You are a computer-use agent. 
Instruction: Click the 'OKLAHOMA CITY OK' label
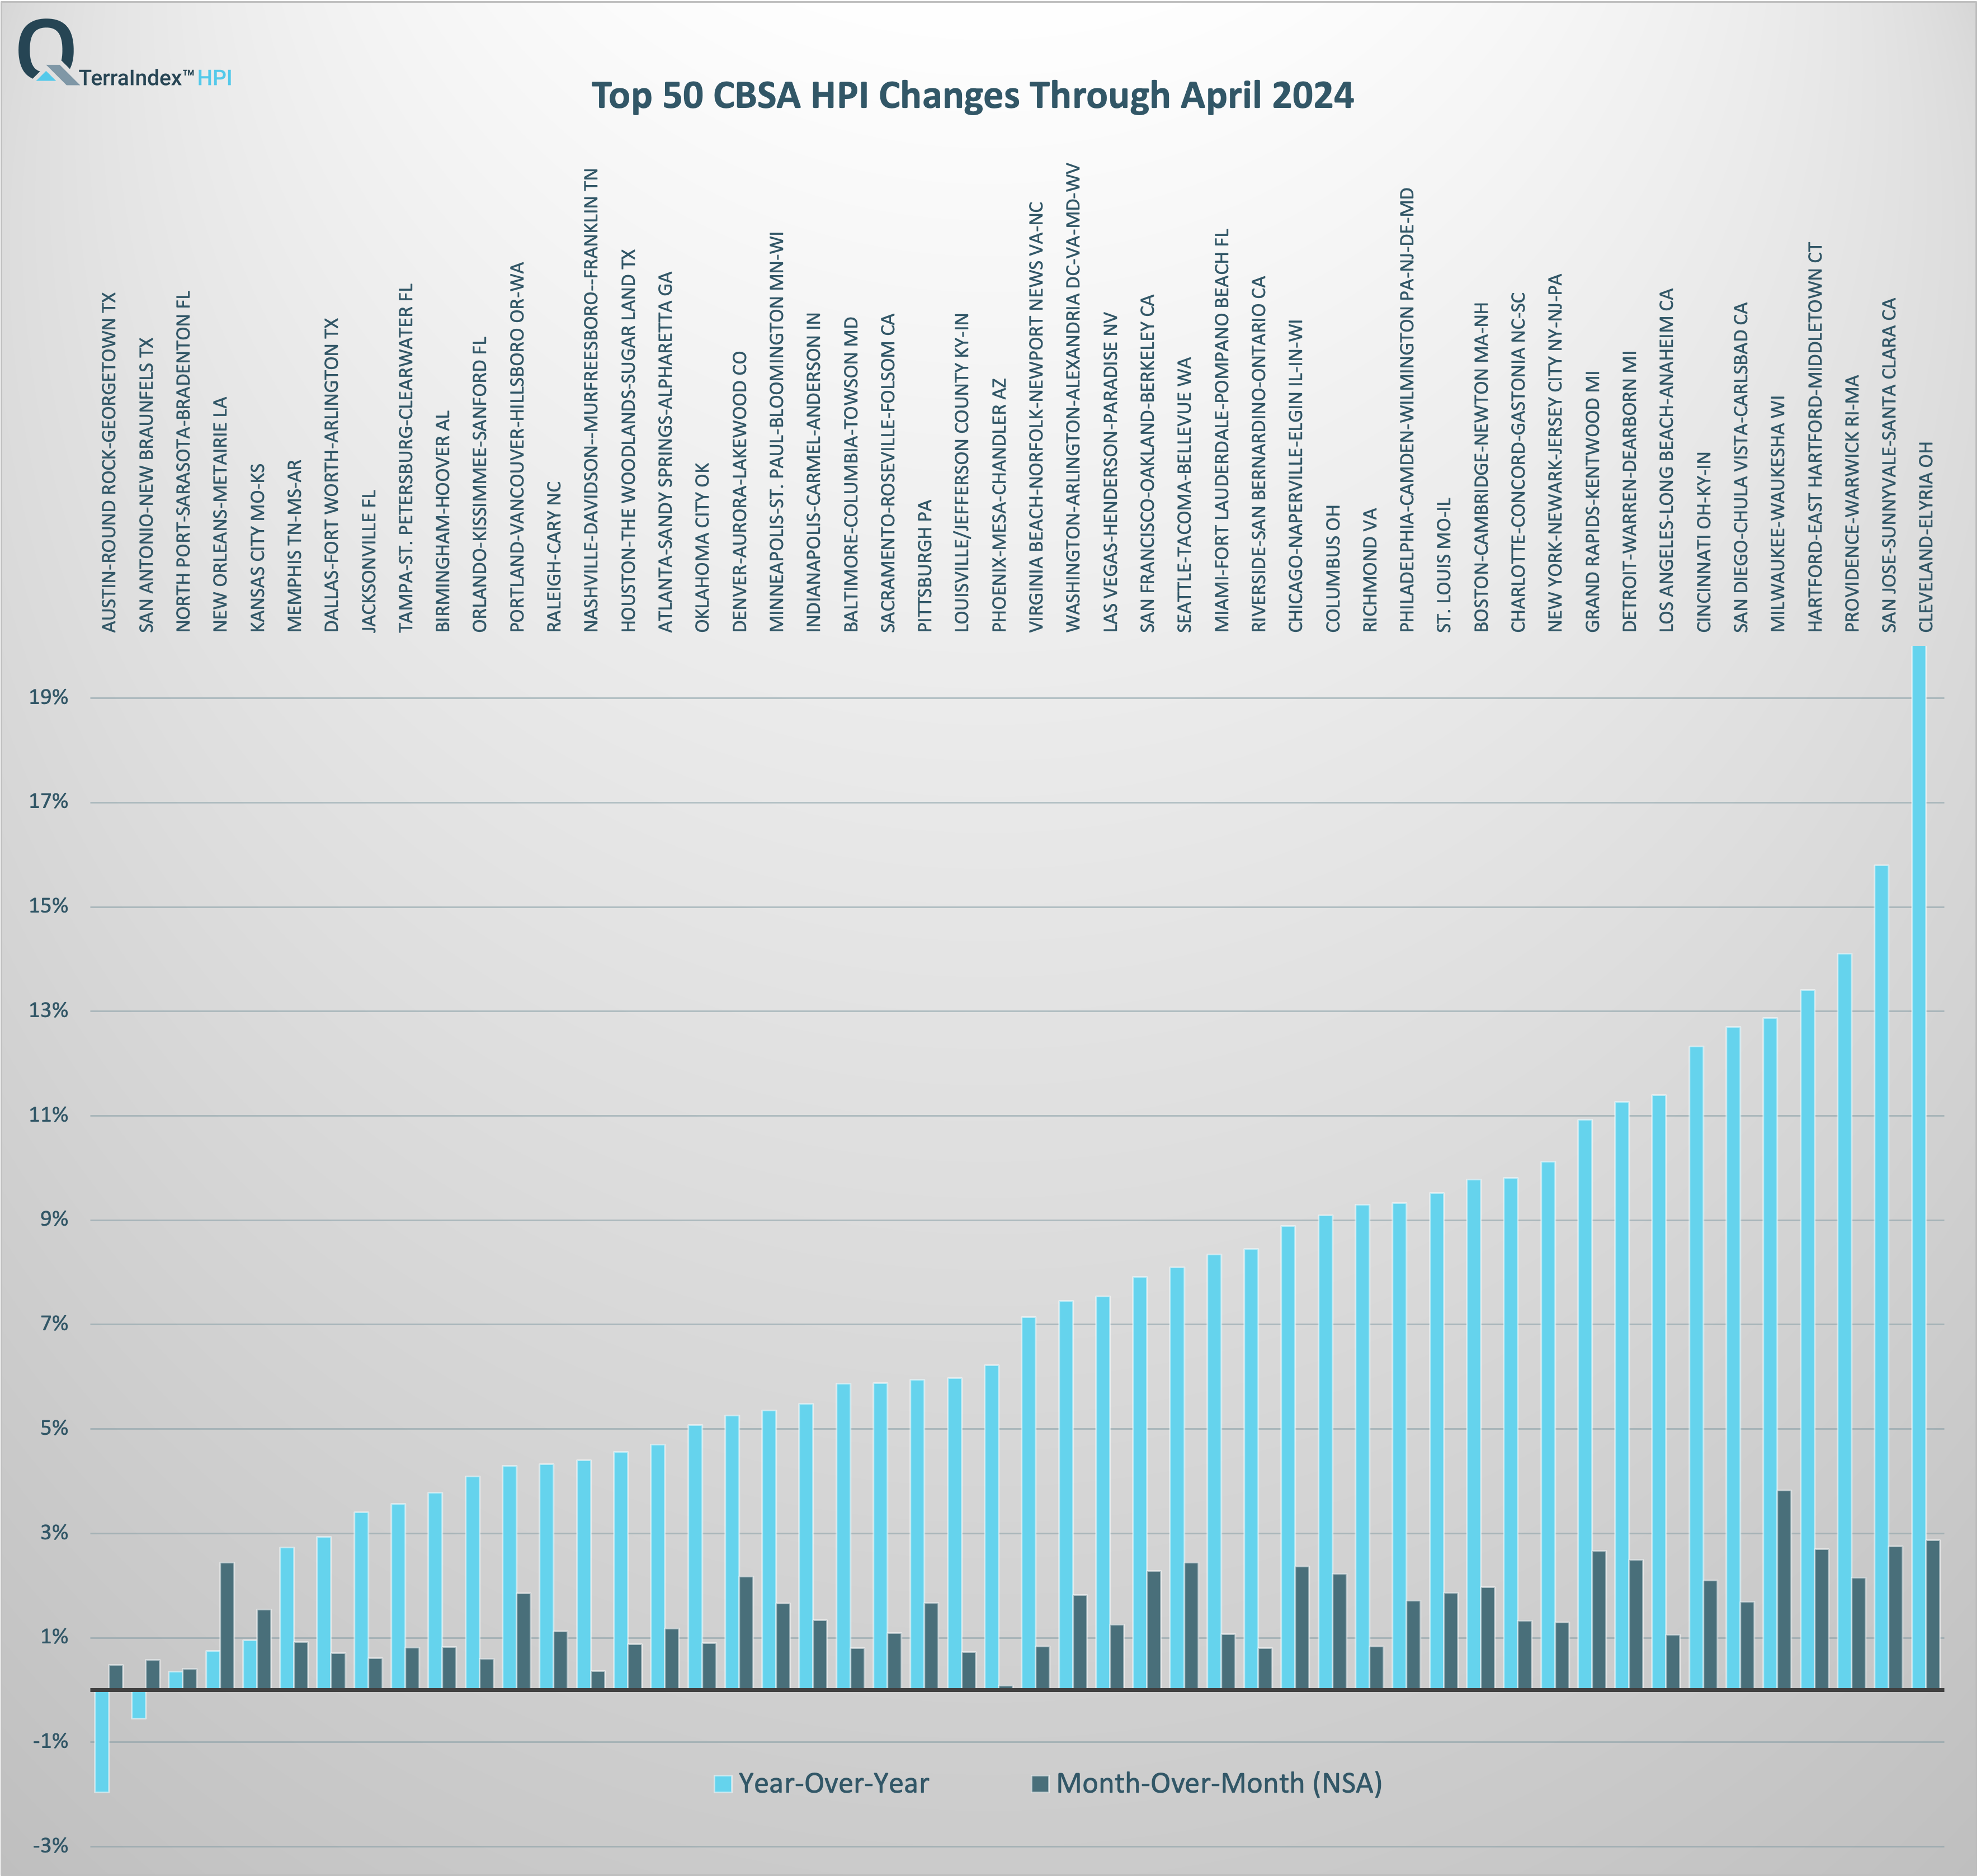[x=702, y=547]
